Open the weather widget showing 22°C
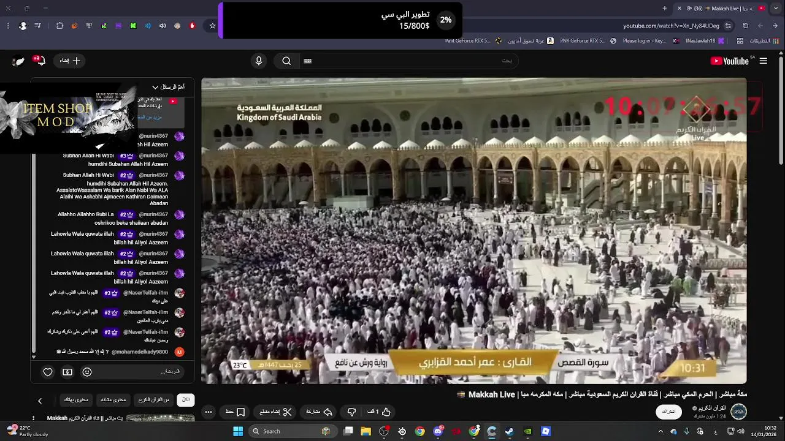Image resolution: width=785 pixels, height=441 pixels. coord(28,431)
